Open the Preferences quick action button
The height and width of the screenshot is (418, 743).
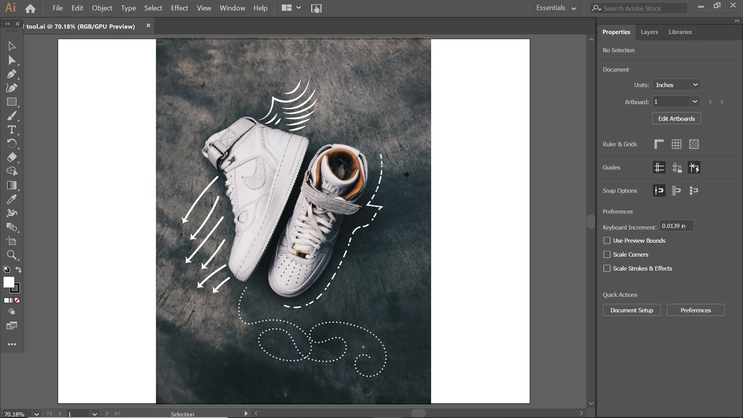(x=695, y=310)
